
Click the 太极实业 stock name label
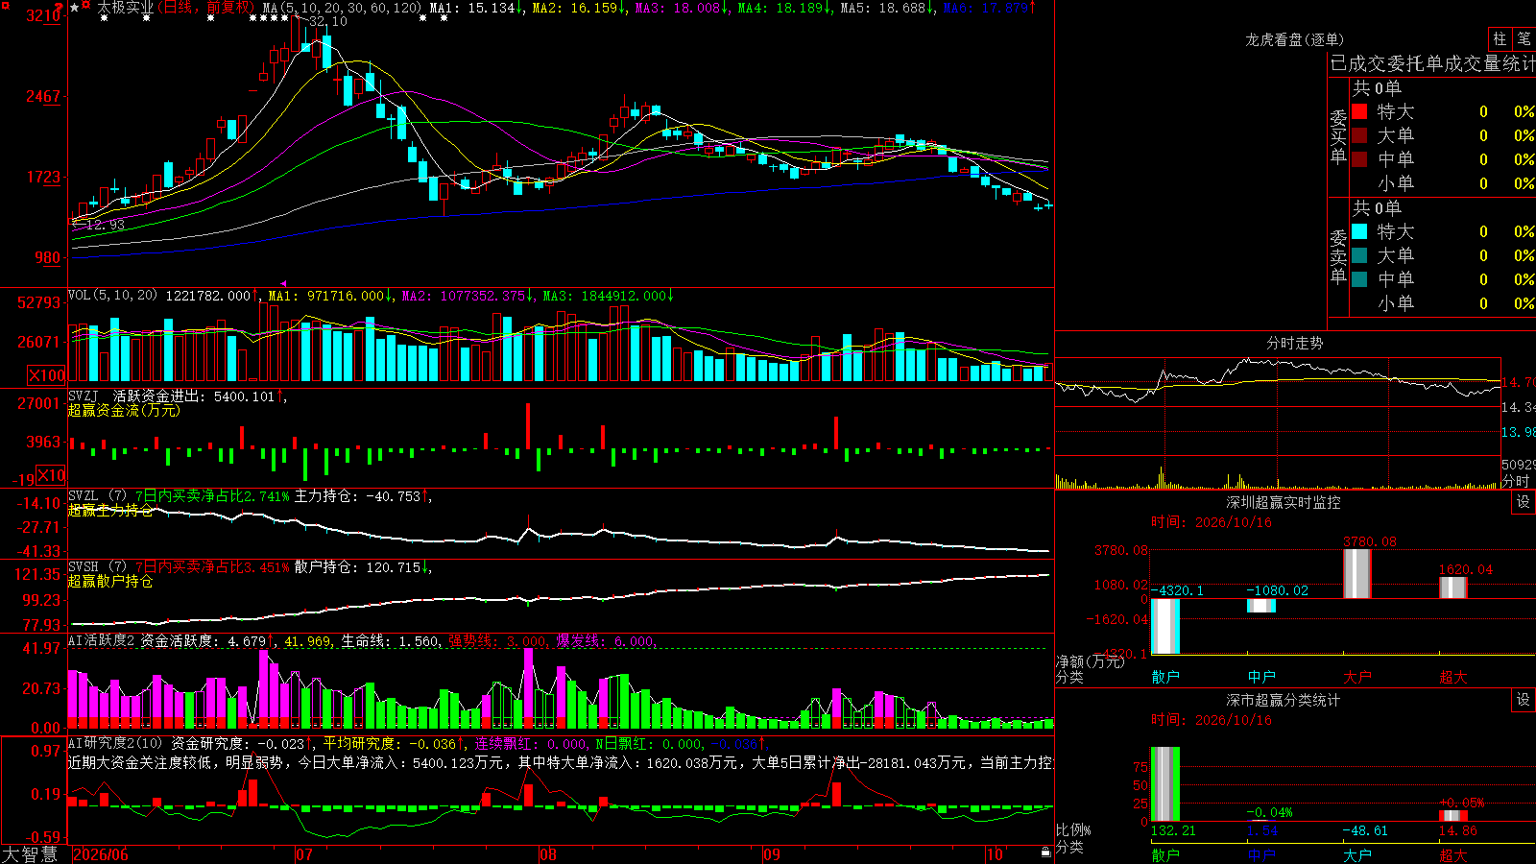[126, 8]
